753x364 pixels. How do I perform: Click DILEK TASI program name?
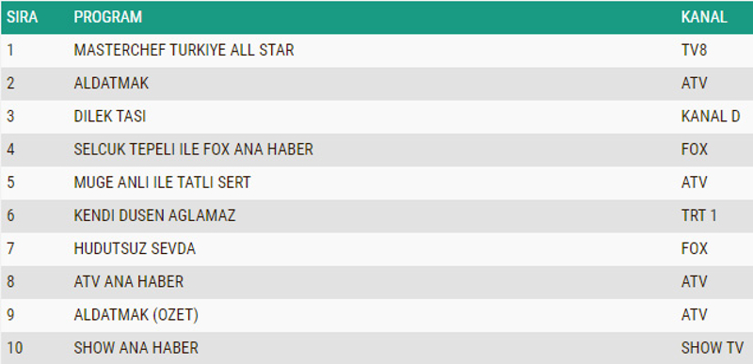coord(110,116)
